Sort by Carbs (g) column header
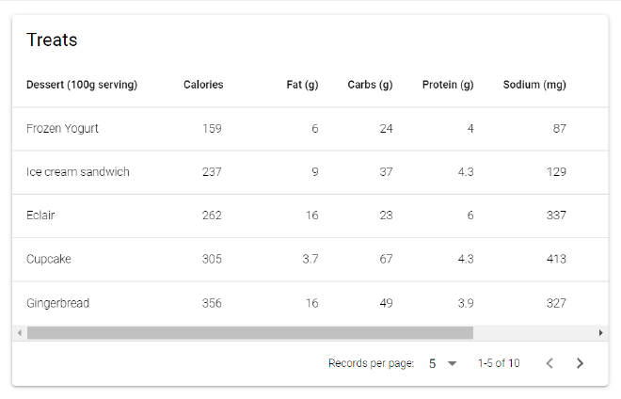 (x=370, y=85)
